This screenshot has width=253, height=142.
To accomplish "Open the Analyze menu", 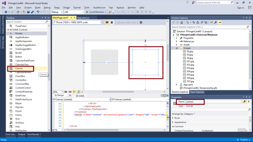I will [120, 7].
